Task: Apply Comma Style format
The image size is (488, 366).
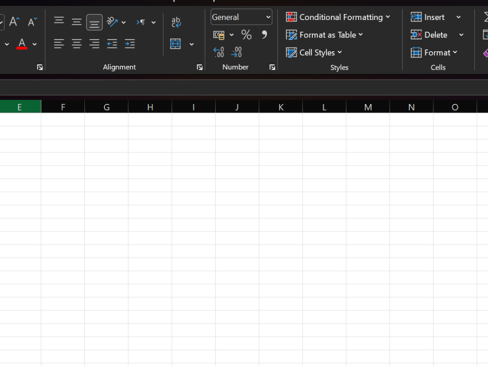Action: click(x=264, y=35)
